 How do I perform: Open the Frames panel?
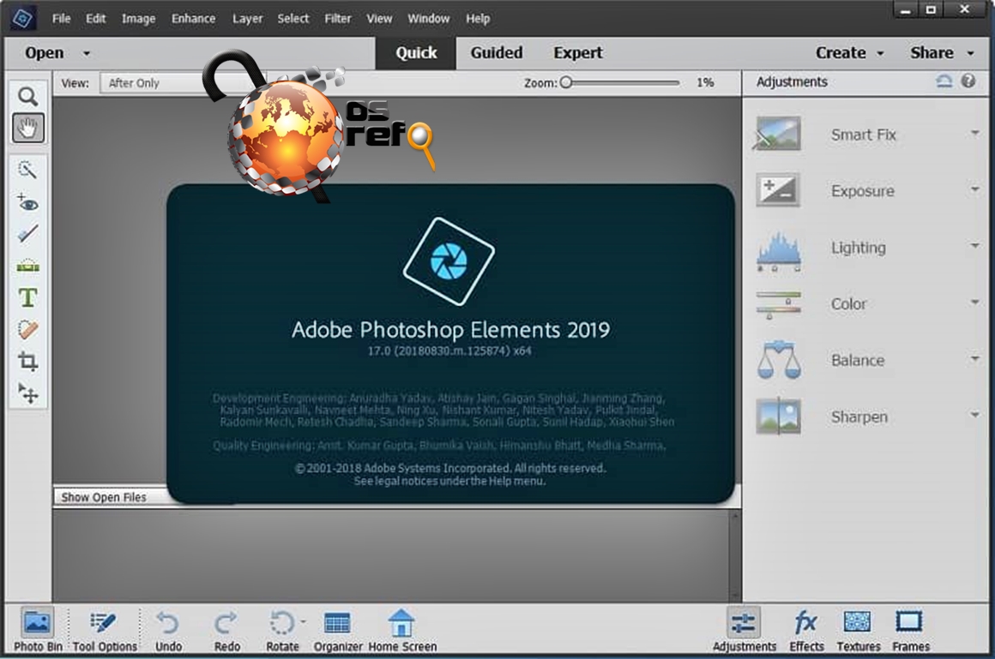(x=910, y=629)
